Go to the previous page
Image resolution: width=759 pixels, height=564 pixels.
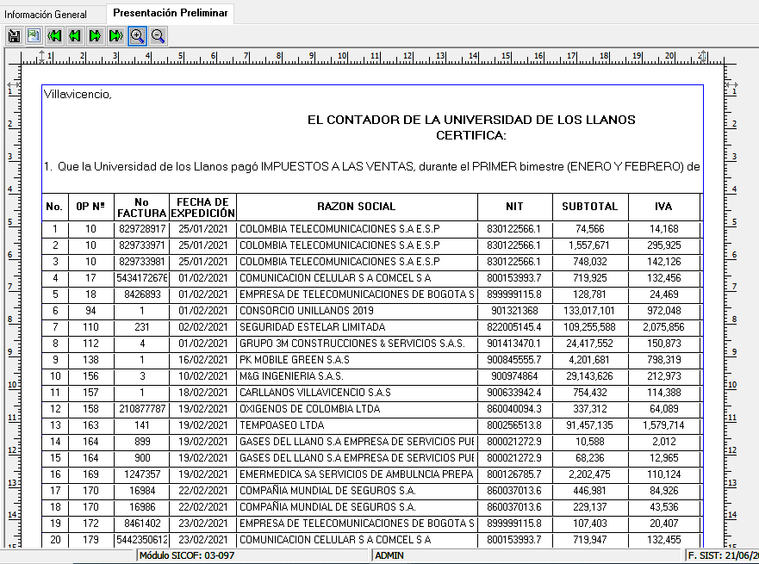click(x=75, y=35)
